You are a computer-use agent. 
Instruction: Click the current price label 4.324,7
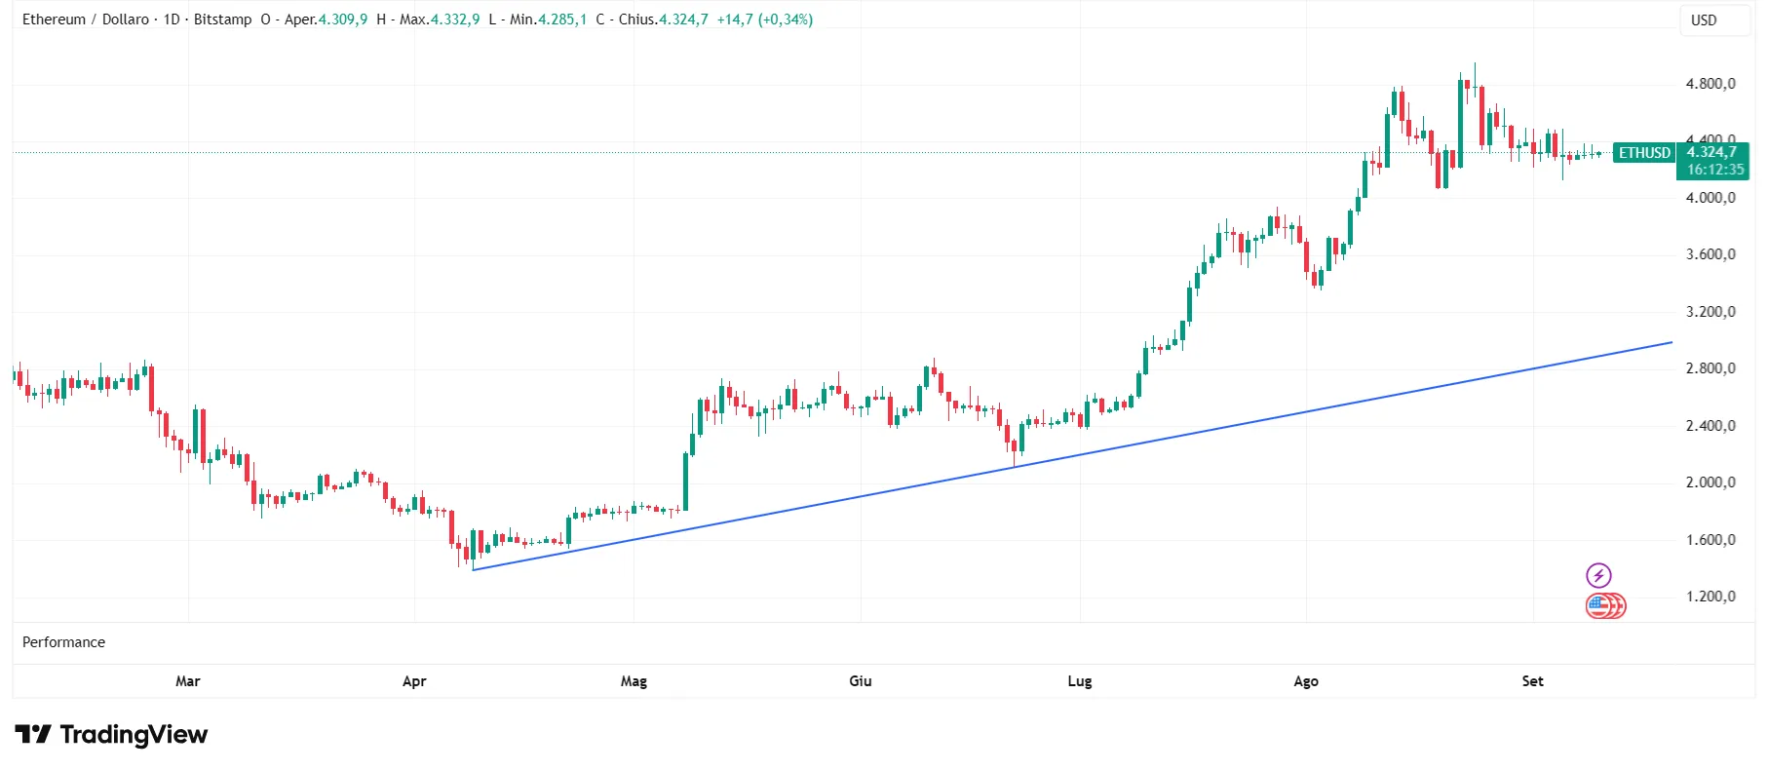[x=1711, y=152]
